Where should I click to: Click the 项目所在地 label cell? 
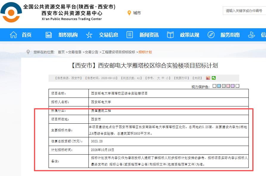pyautogui.click(x=69, y=119)
